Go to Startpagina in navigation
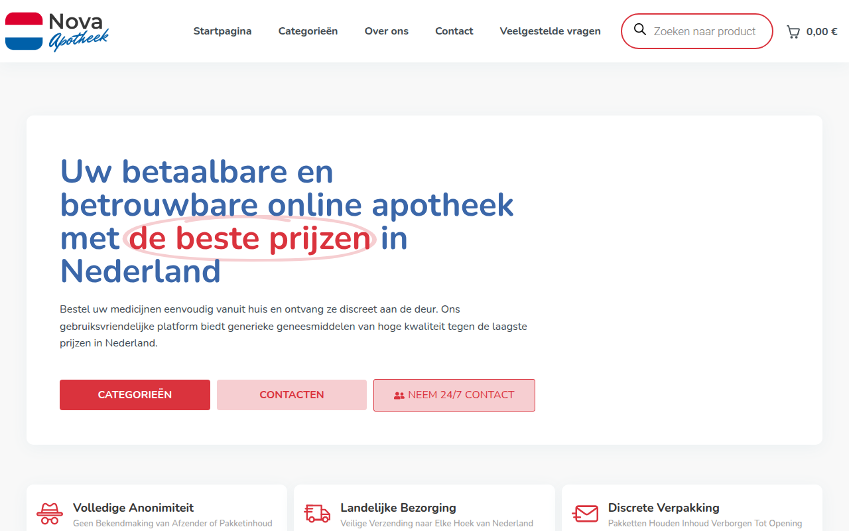Screen dimensions: 849x531 coord(222,31)
